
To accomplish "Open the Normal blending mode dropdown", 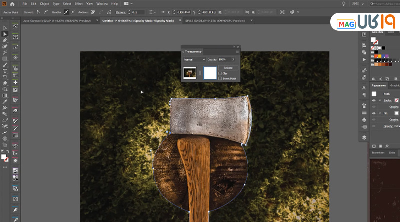I will tap(194, 59).
